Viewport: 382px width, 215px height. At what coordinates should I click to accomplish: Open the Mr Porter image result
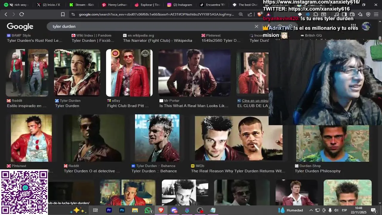pyautogui.click(x=194, y=73)
